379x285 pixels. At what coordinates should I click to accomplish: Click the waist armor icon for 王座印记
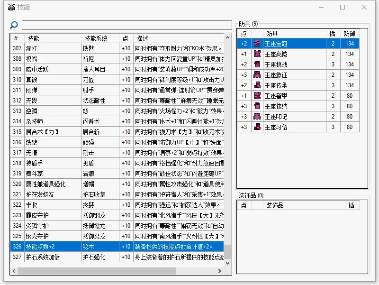point(257,116)
